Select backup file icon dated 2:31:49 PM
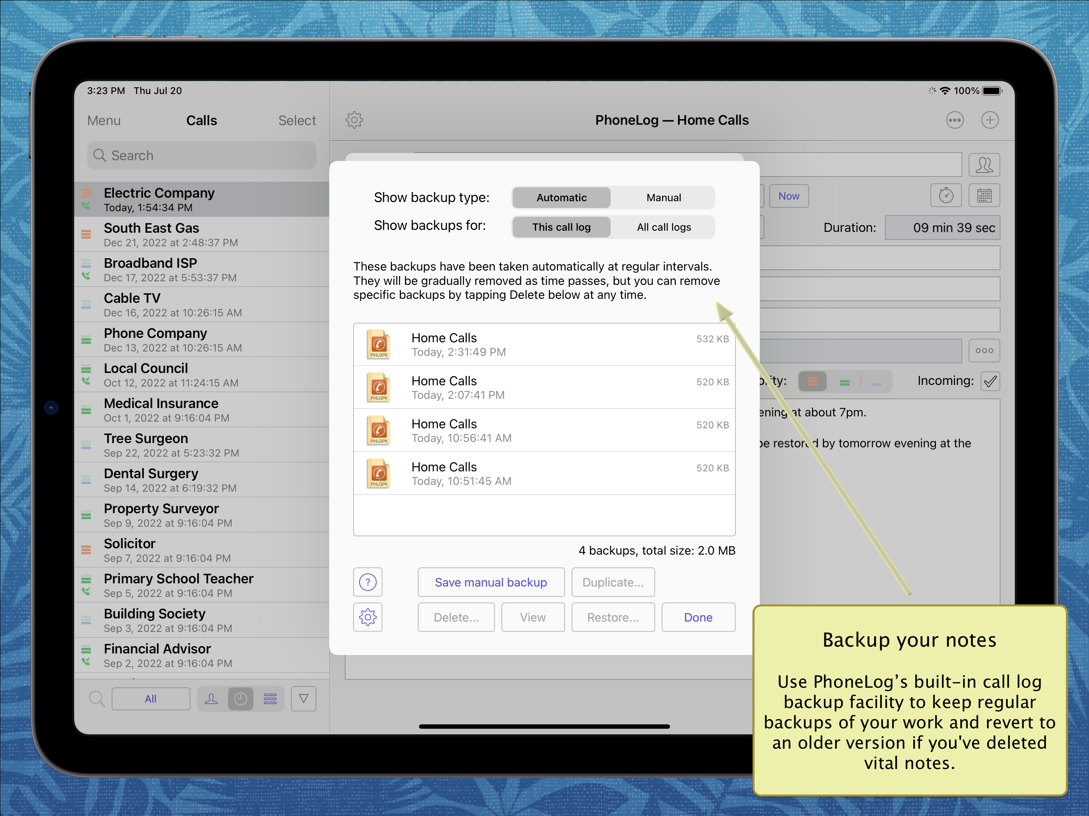The image size is (1089, 816). coord(379,345)
